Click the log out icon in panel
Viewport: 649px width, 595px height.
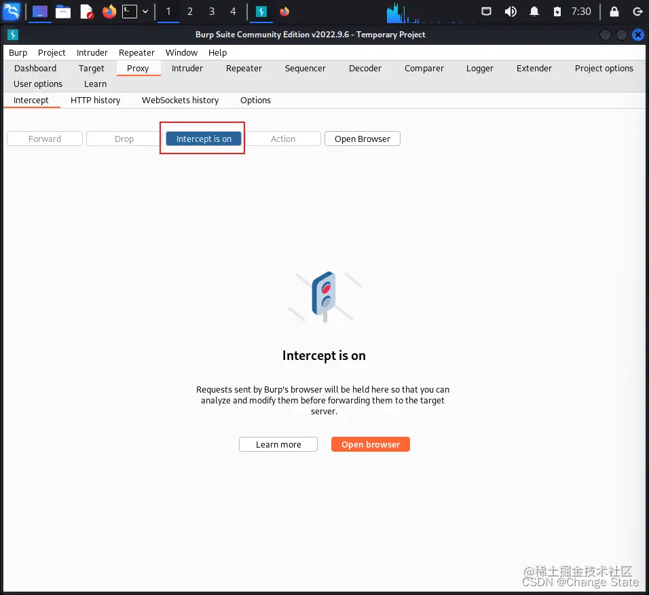click(x=638, y=12)
